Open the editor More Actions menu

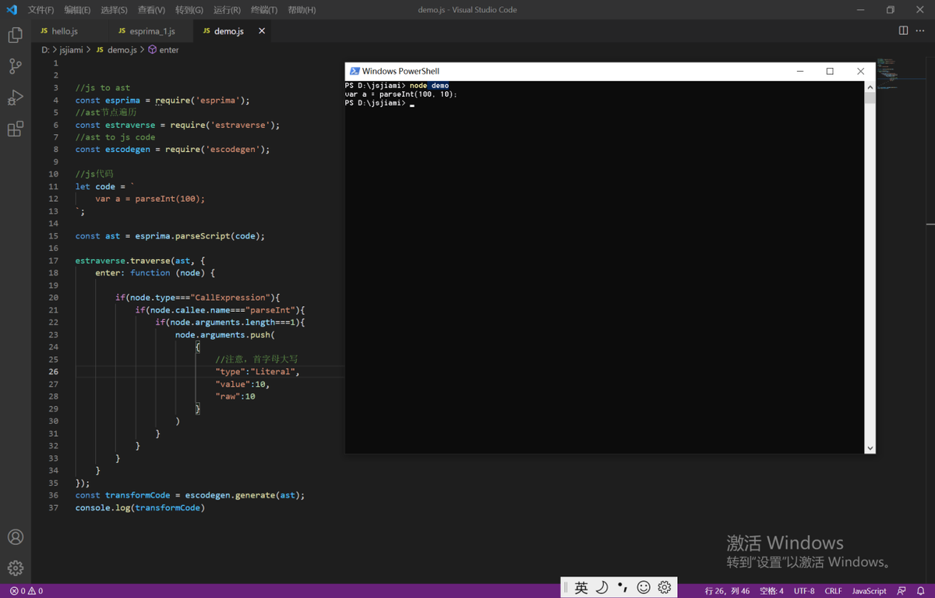920,30
